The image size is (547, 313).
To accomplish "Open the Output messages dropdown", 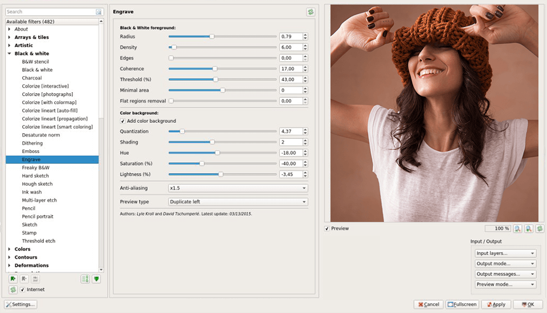I will tap(505, 274).
